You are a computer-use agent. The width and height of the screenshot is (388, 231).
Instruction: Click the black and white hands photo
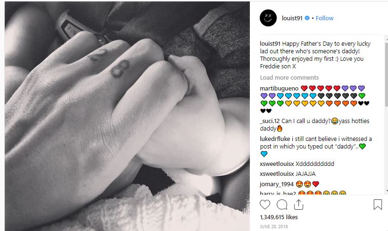pos(127,116)
